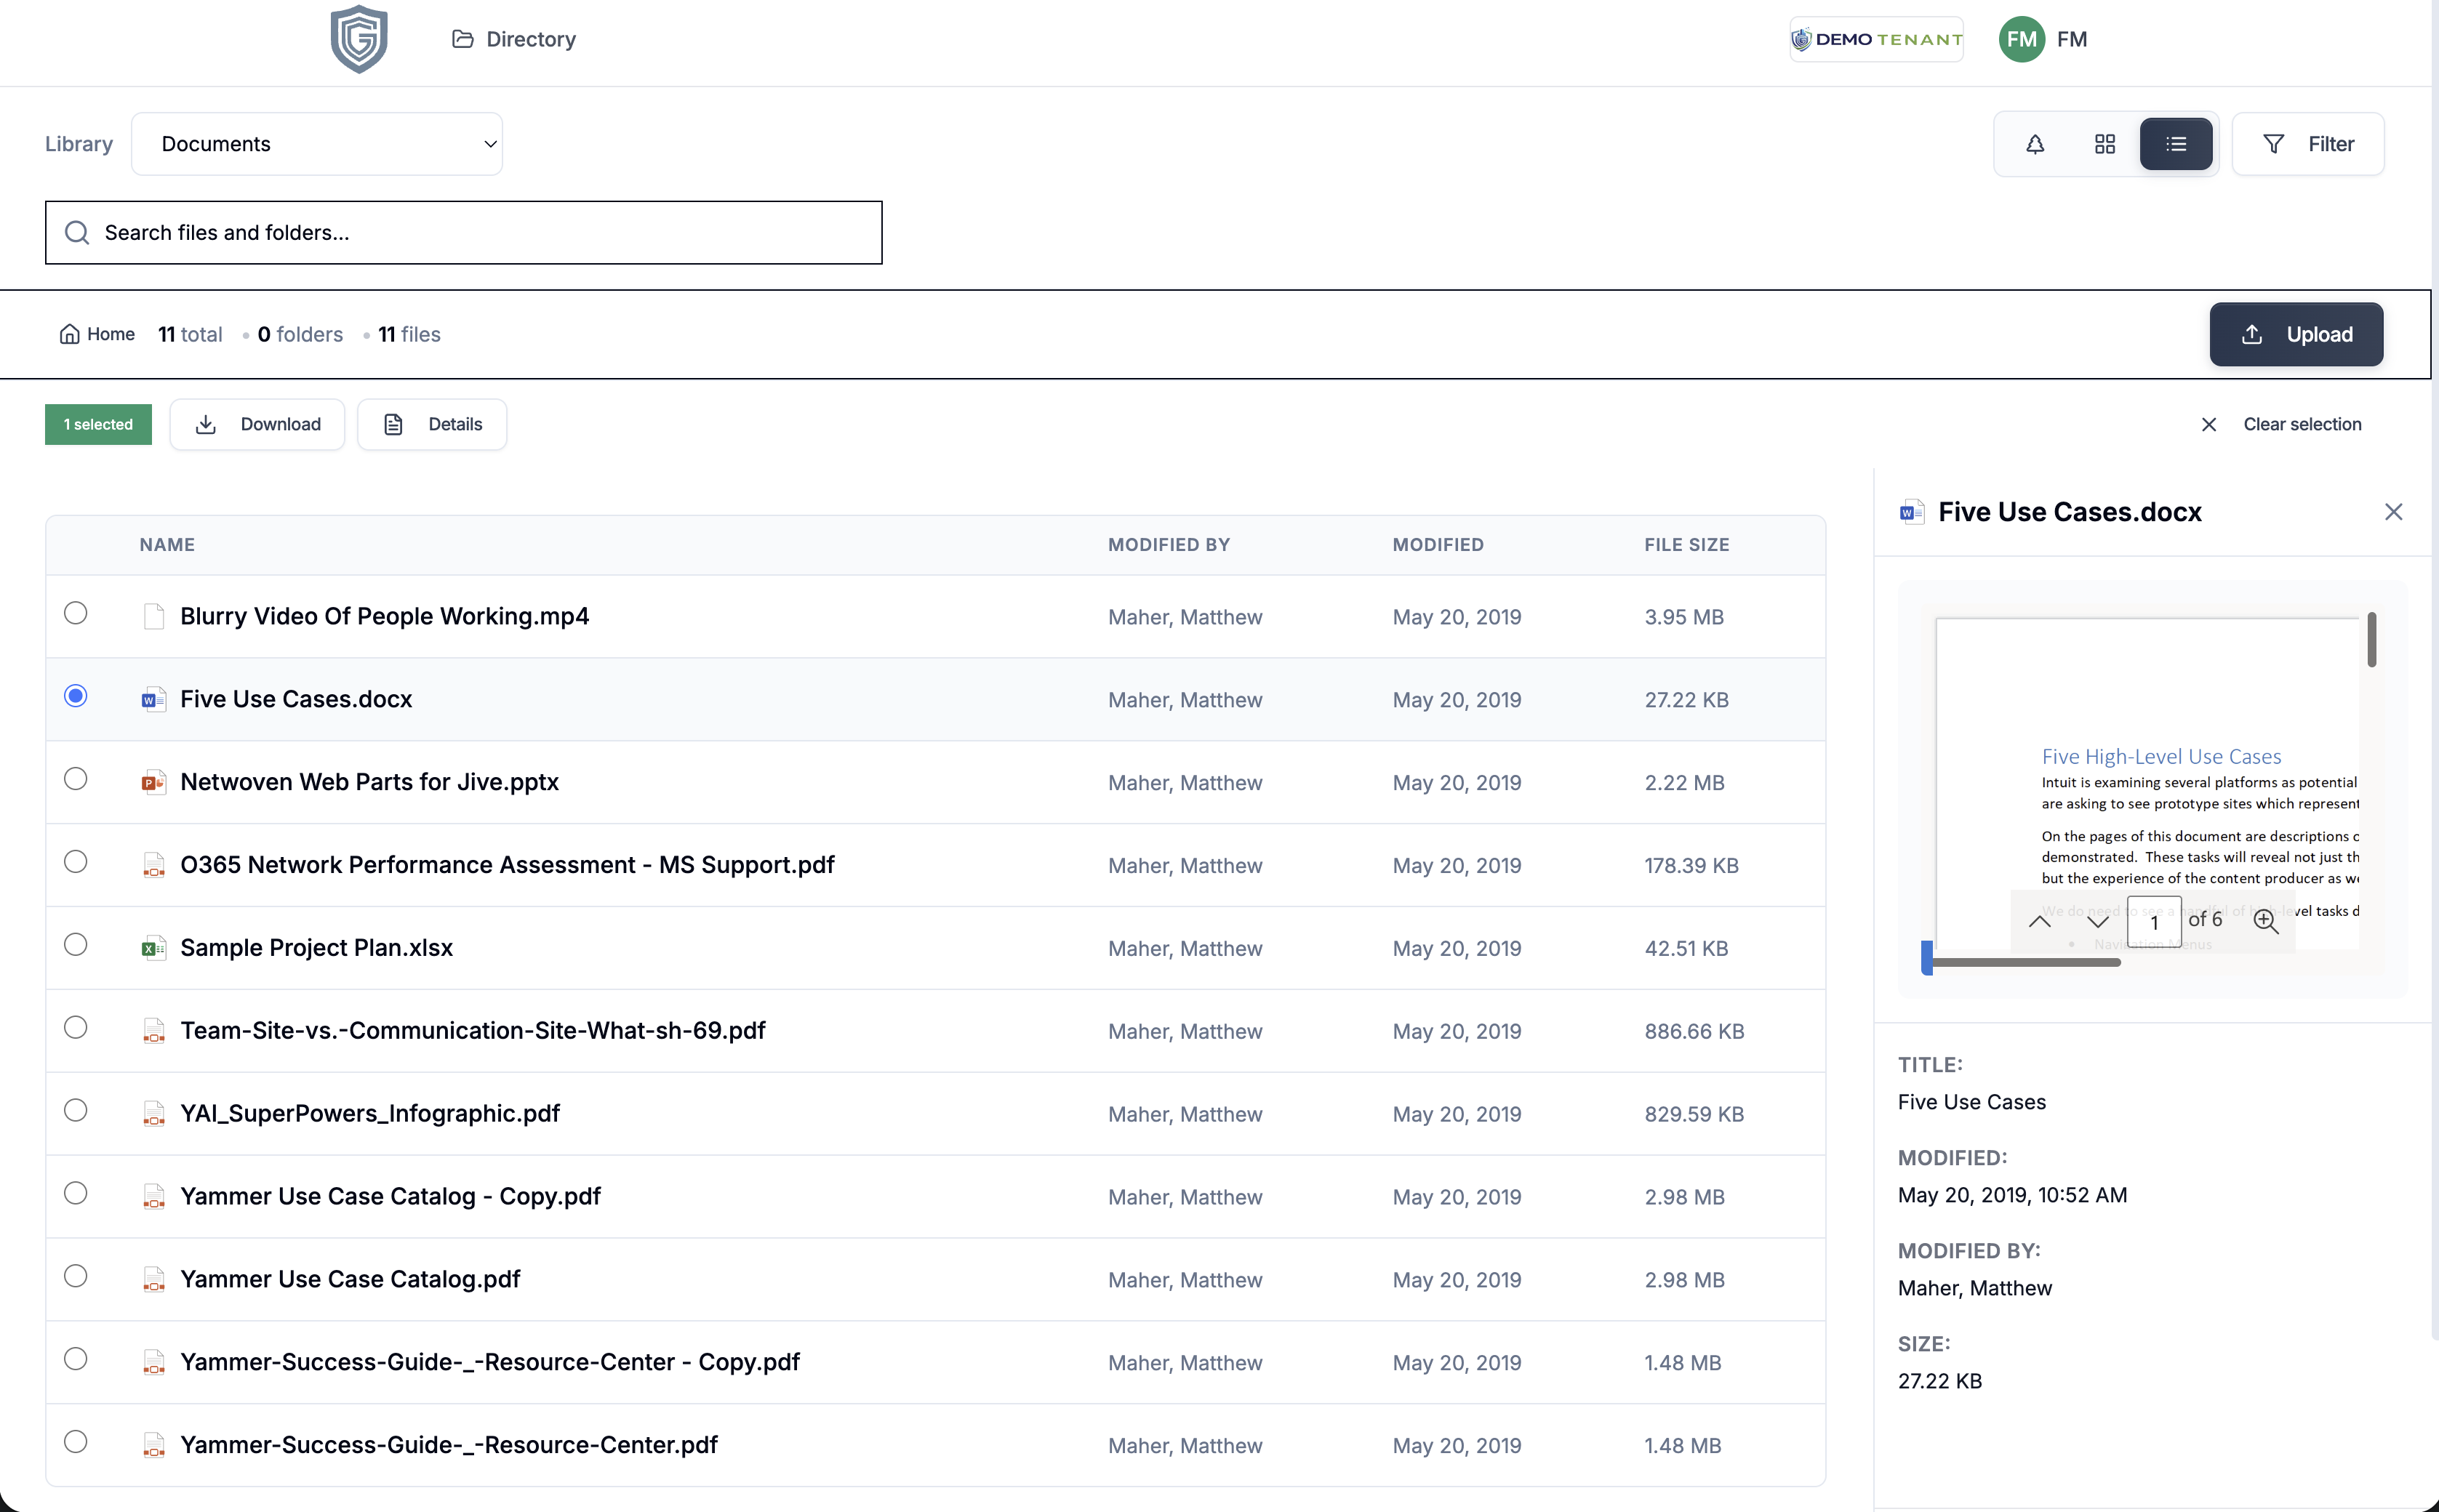Sort by the MODIFIED column header

click(1438, 545)
